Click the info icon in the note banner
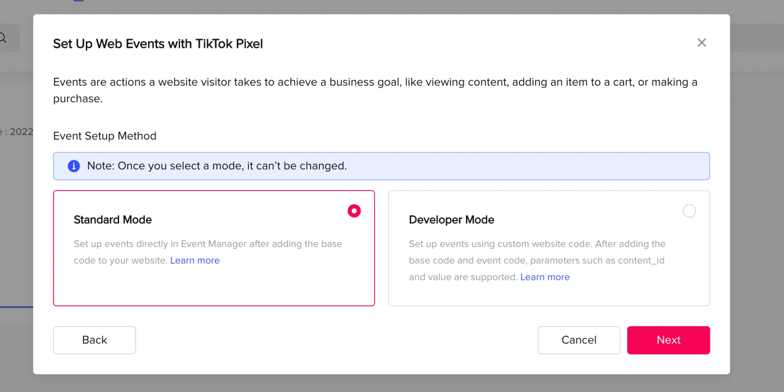784x392 pixels. (74, 166)
